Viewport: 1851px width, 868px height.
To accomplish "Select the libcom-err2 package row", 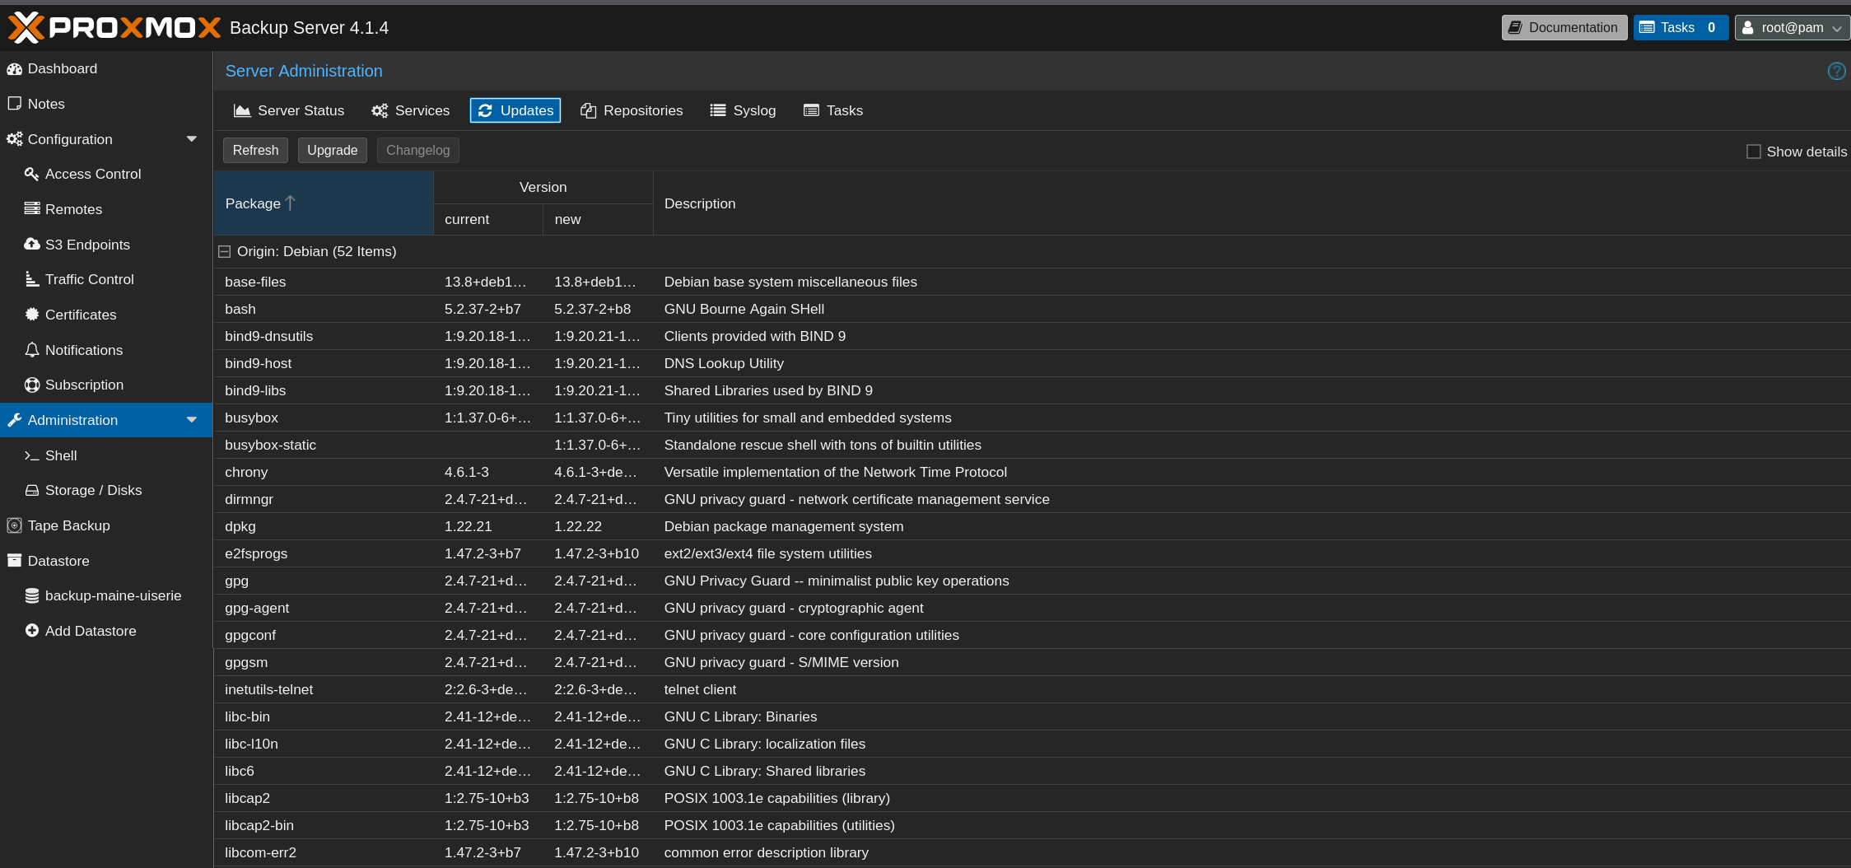I will point(1033,852).
